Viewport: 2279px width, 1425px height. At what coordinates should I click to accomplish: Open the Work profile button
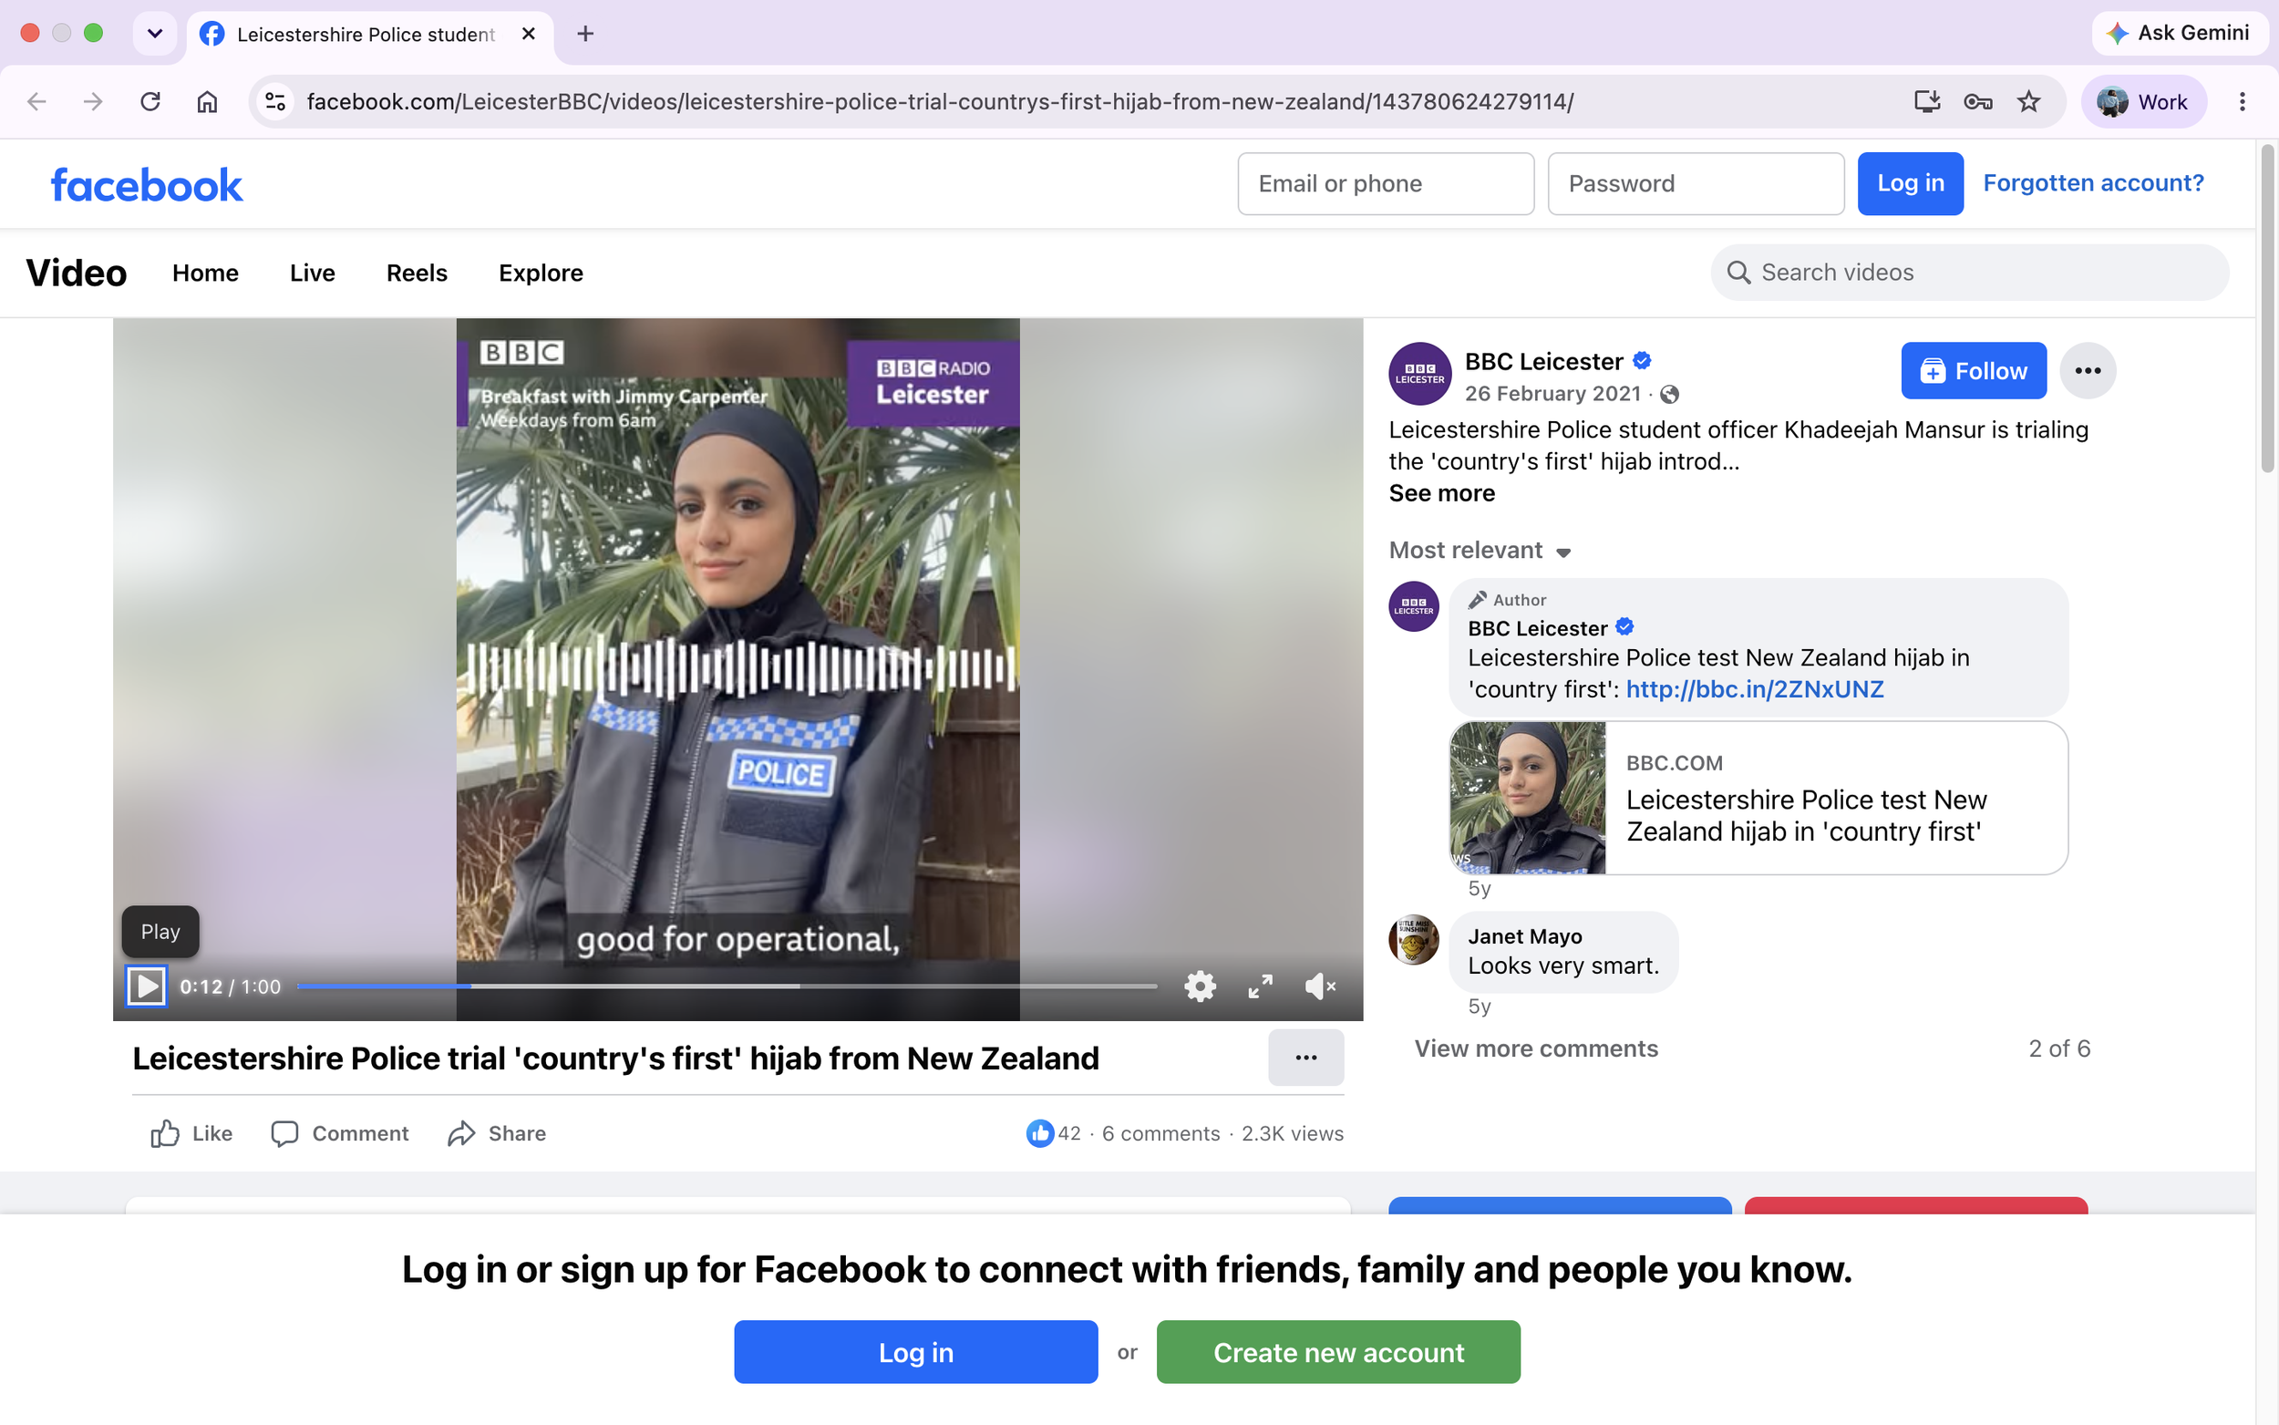click(x=2142, y=101)
